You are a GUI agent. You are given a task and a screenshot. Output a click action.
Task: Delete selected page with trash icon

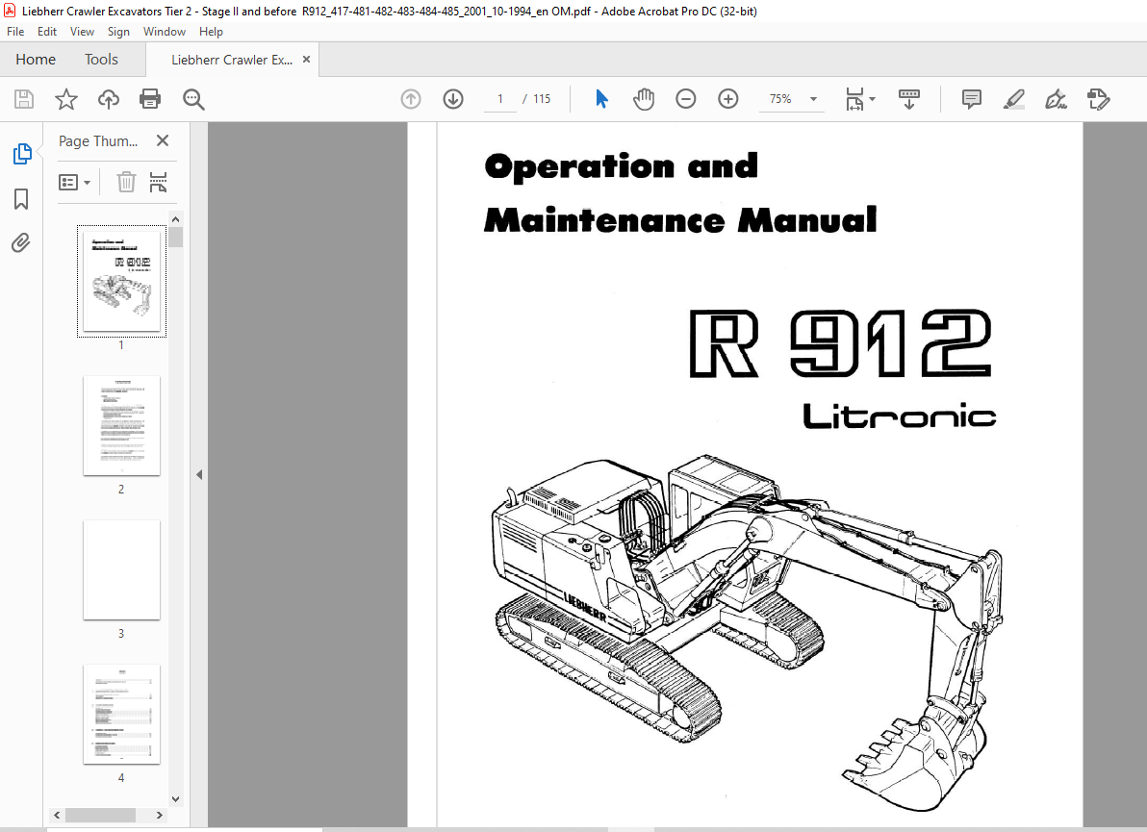127,182
